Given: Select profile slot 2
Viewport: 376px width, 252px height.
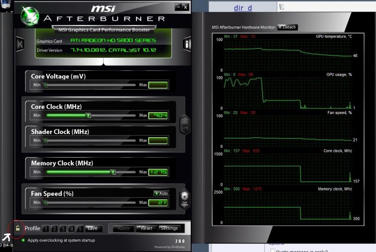Looking at the screenshot, I should click(54, 228).
